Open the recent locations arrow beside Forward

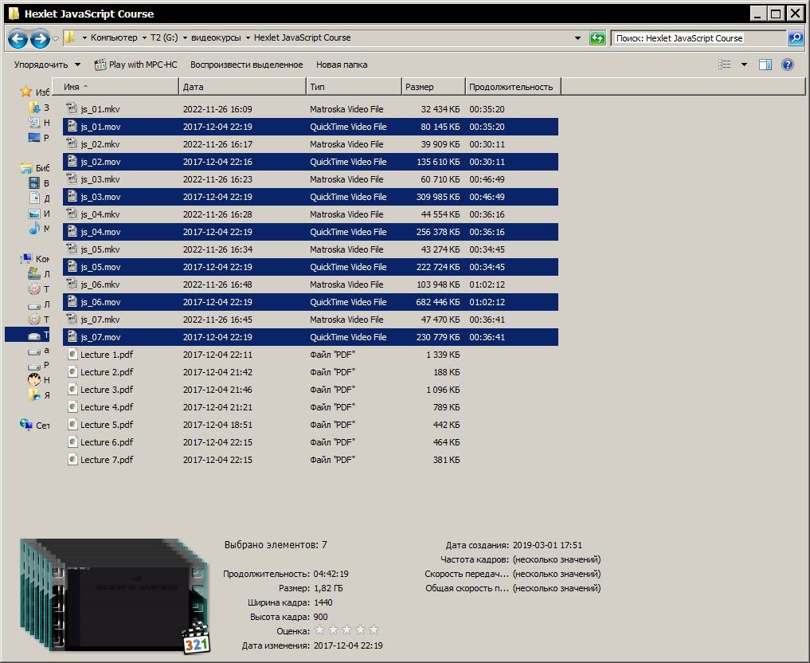pyautogui.click(x=55, y=38)
